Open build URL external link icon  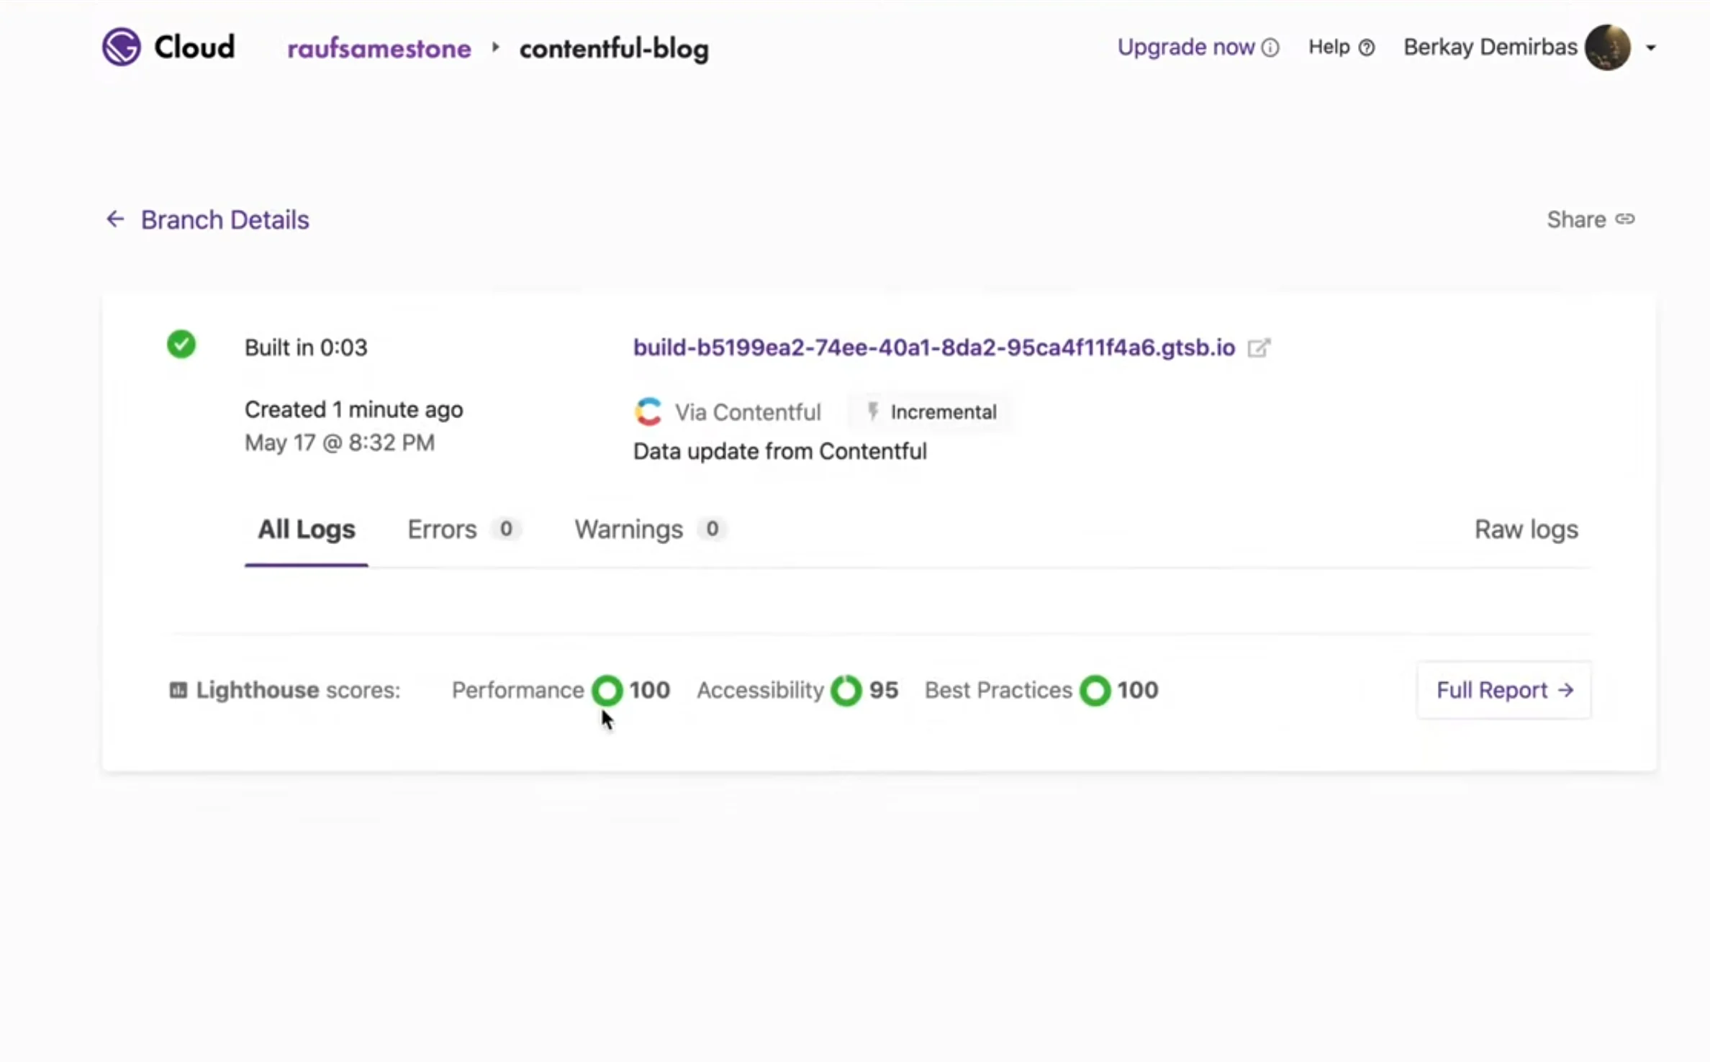tap(1259, 348)
